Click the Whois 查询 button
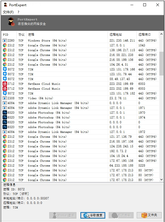Viewport: 165px width, 222px height. [x=63, y=215]
